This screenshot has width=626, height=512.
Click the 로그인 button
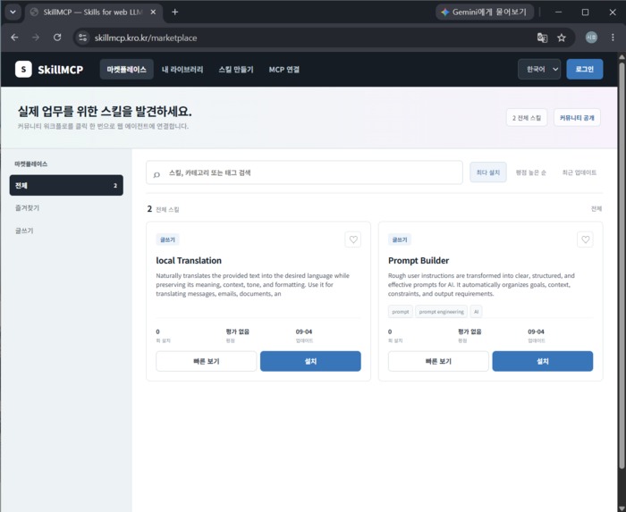pyautogui.click(x=585, y=70)
